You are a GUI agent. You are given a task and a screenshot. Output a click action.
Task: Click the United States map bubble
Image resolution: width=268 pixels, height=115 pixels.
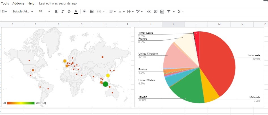click(33, 70)
